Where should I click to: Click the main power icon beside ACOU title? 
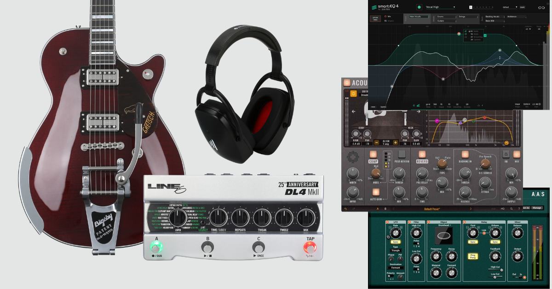tap(347, 83)
